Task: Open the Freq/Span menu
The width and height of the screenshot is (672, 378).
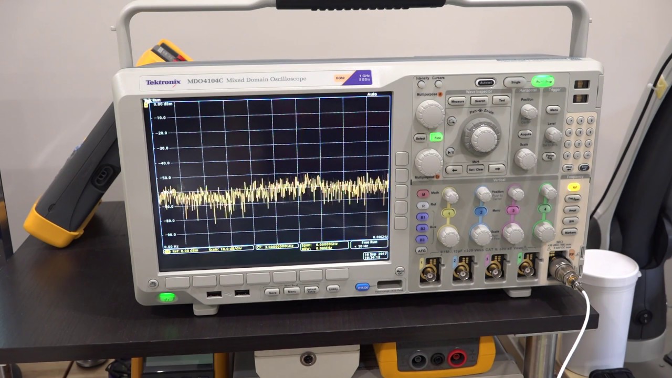Action: (573, 198)
